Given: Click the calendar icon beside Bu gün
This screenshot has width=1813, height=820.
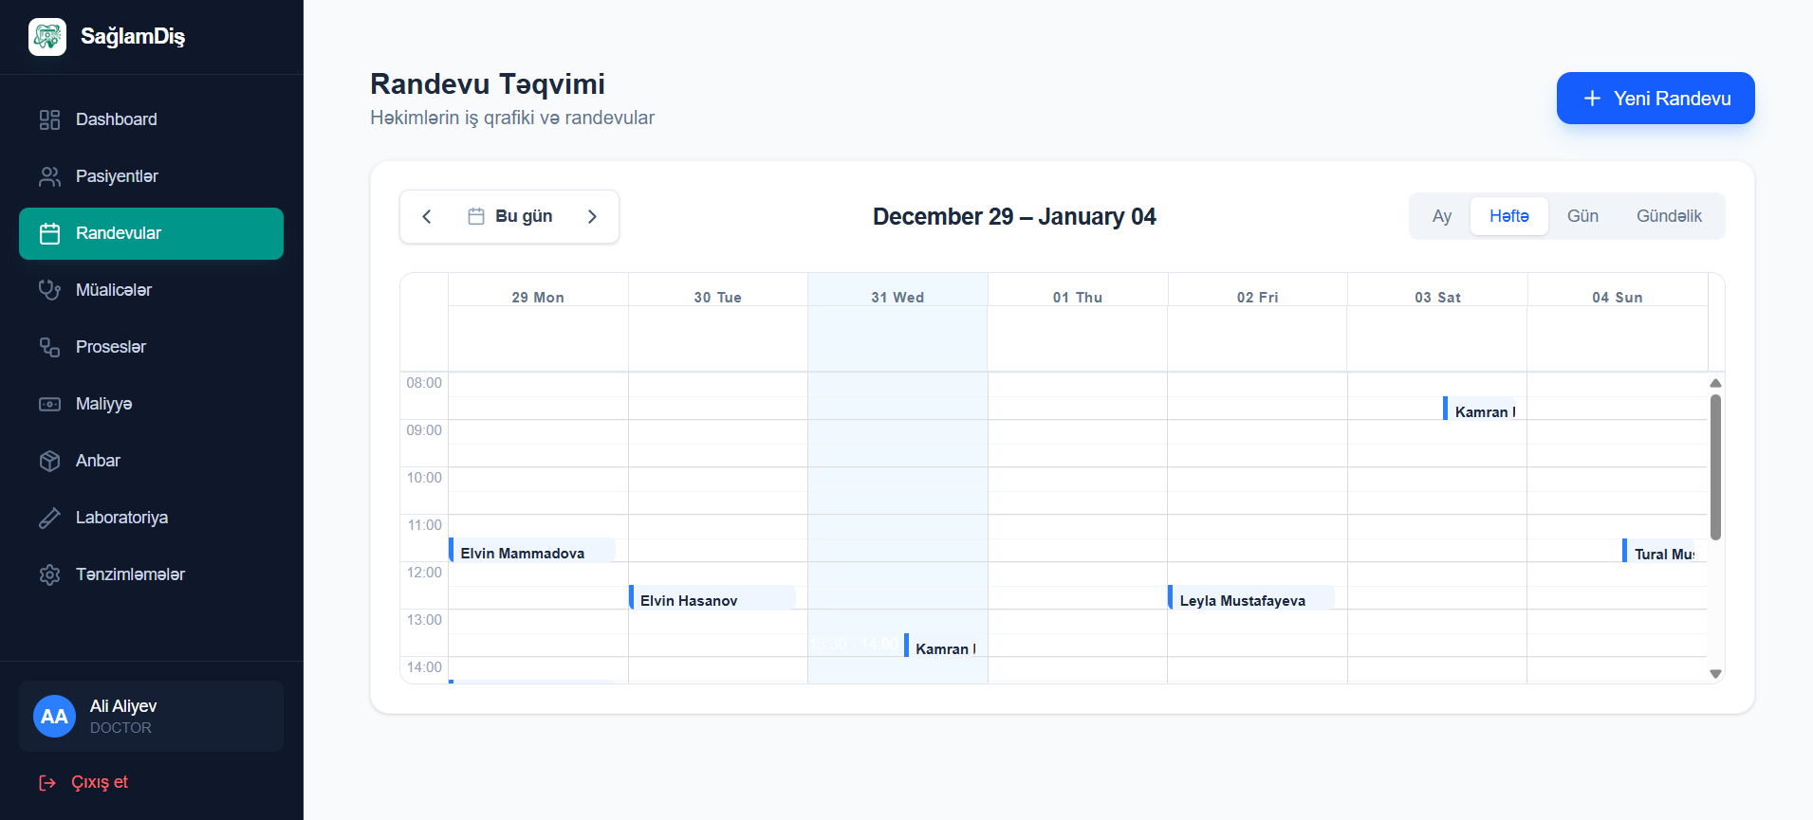Looking at the screenshot, I should [476, 216].
